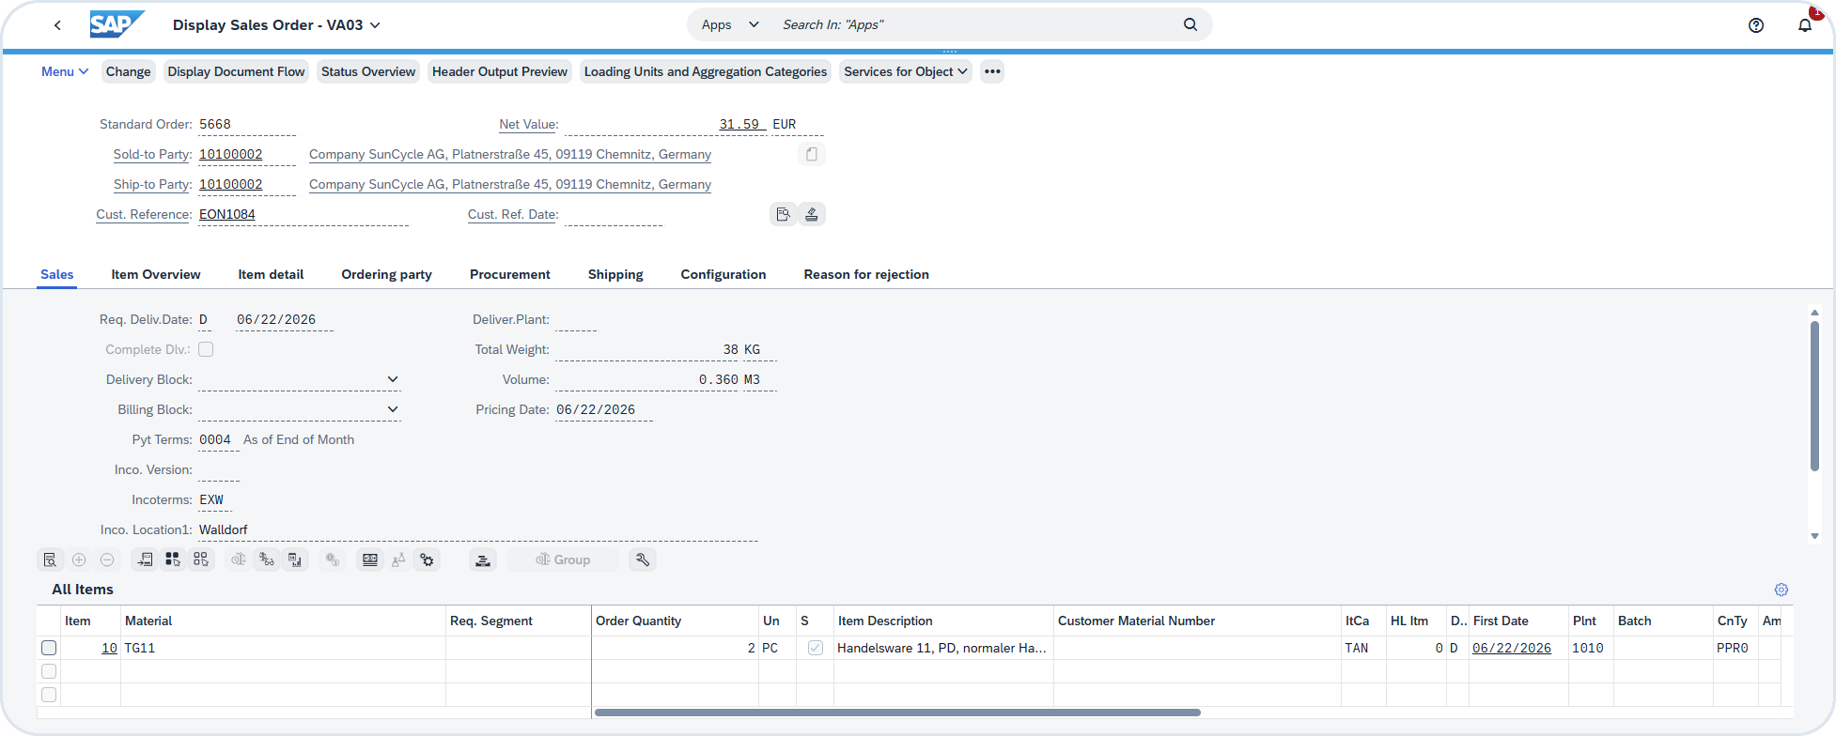1836x736 pixels.
Task: Expand the Billing Block dropdown
Action: pyautogui.click(x=393, y=409)
